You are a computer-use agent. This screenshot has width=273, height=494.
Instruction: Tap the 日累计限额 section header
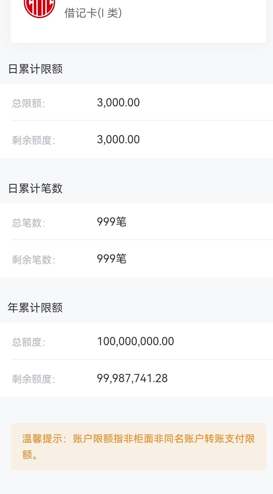[x=35, y=69]
